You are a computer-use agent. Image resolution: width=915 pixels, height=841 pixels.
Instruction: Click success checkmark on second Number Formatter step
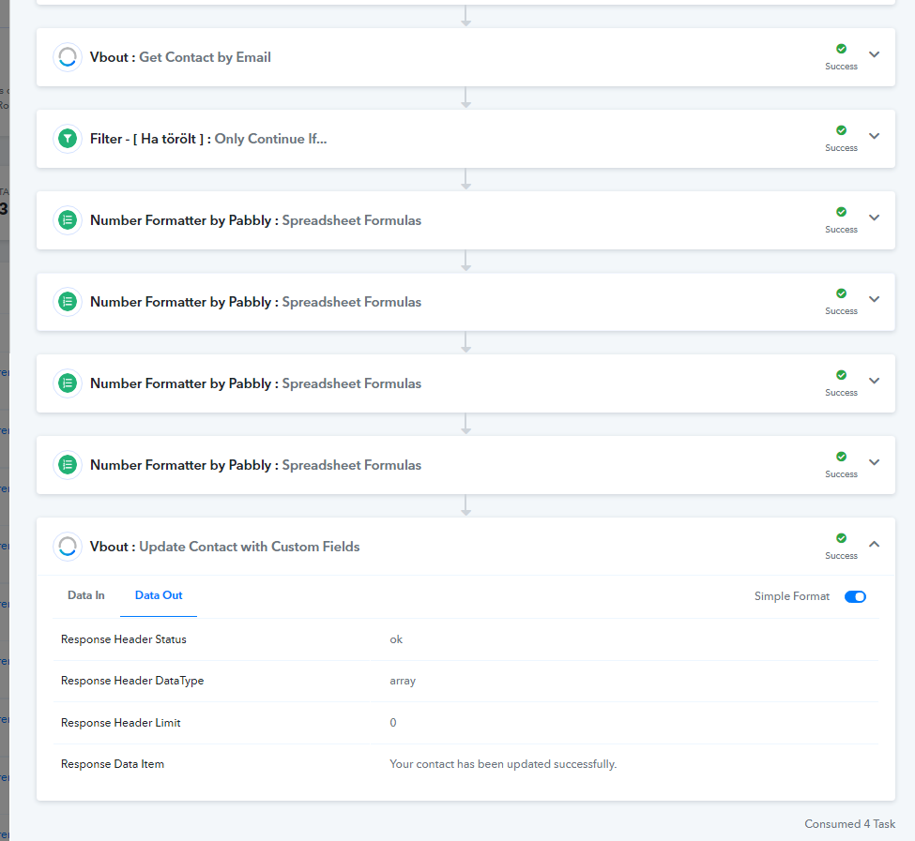coord(841,293)
